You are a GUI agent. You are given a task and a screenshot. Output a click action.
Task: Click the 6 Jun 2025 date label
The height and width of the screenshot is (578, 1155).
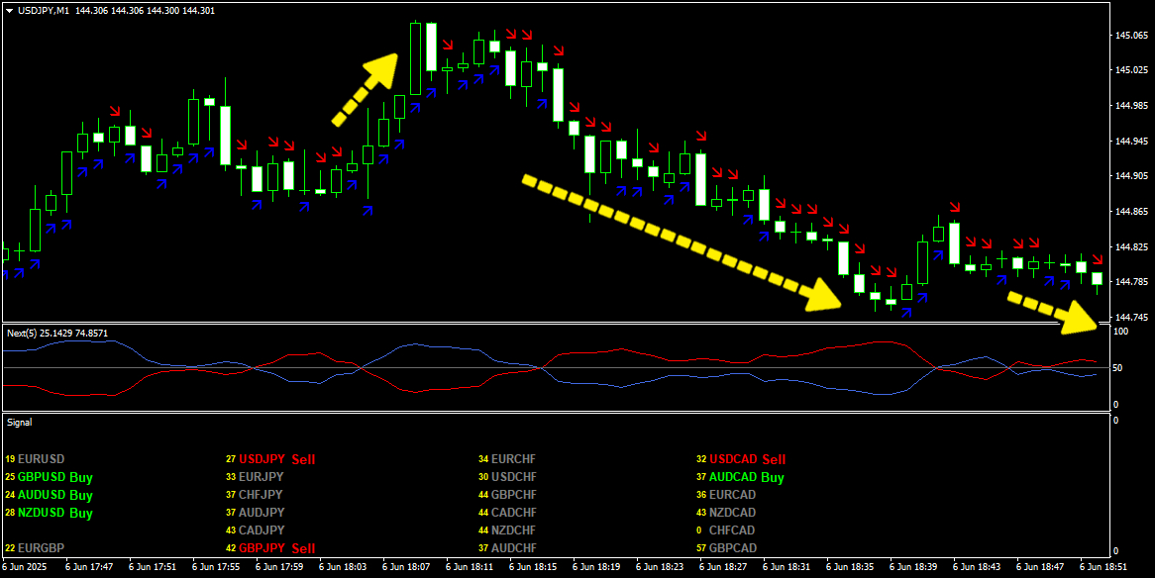coord(27,568)
